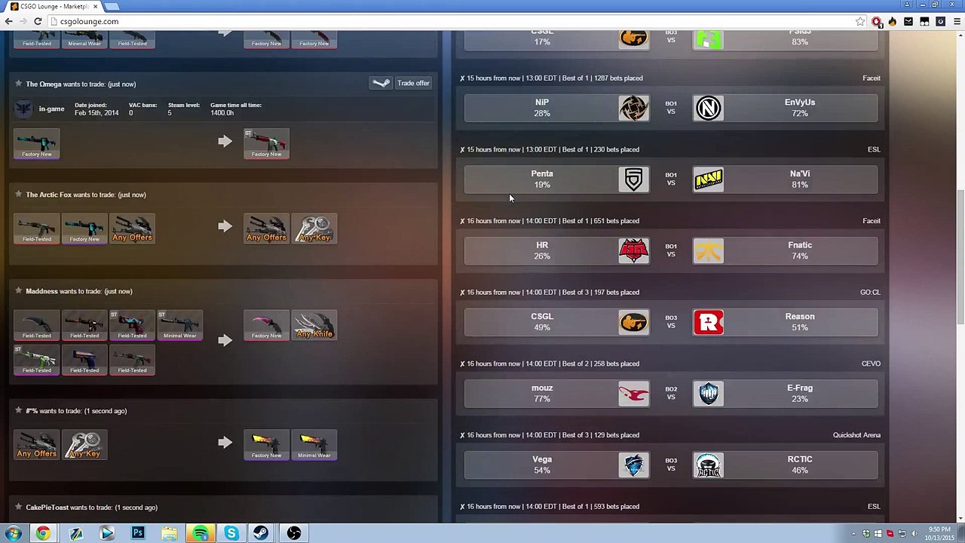
Task: Open Spotify from the taskbar
Action: click(201, 533)
